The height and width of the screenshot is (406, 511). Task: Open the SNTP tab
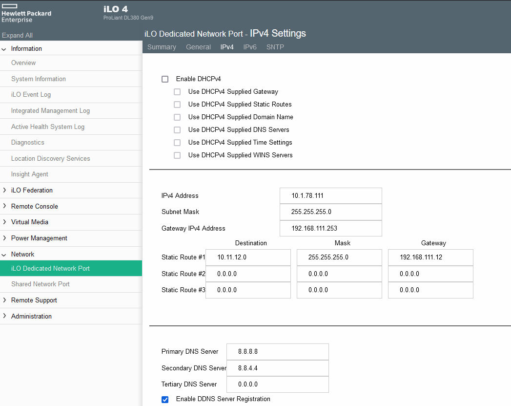click(x=275, y=47)
